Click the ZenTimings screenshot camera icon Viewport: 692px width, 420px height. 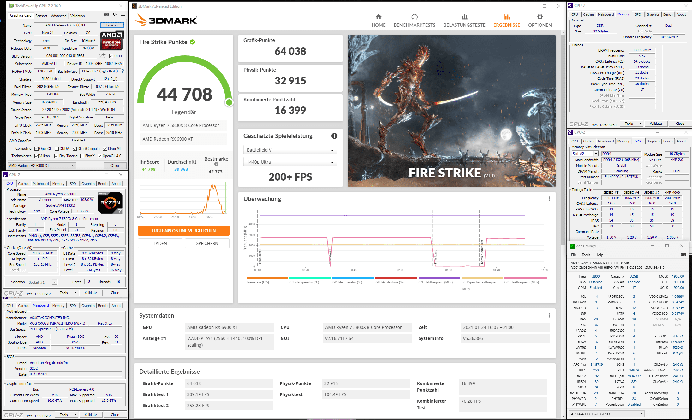(683, 255)
